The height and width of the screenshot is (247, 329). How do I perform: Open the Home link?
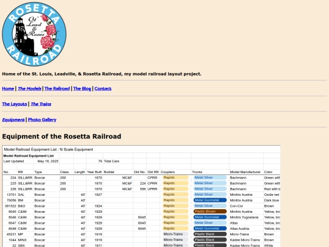(x=8, y=88)
